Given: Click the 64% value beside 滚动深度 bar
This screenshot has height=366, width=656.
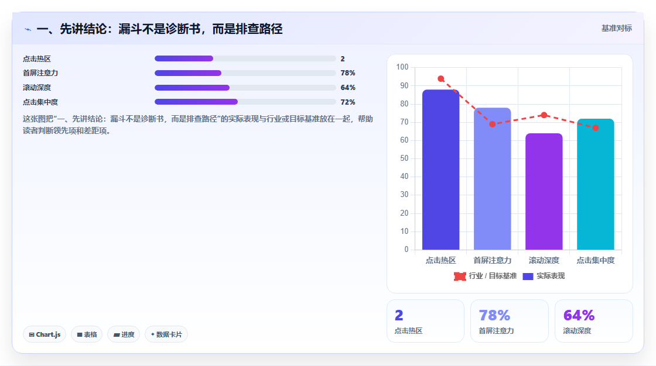Looking at the screenshot, I should click(348, 88).
